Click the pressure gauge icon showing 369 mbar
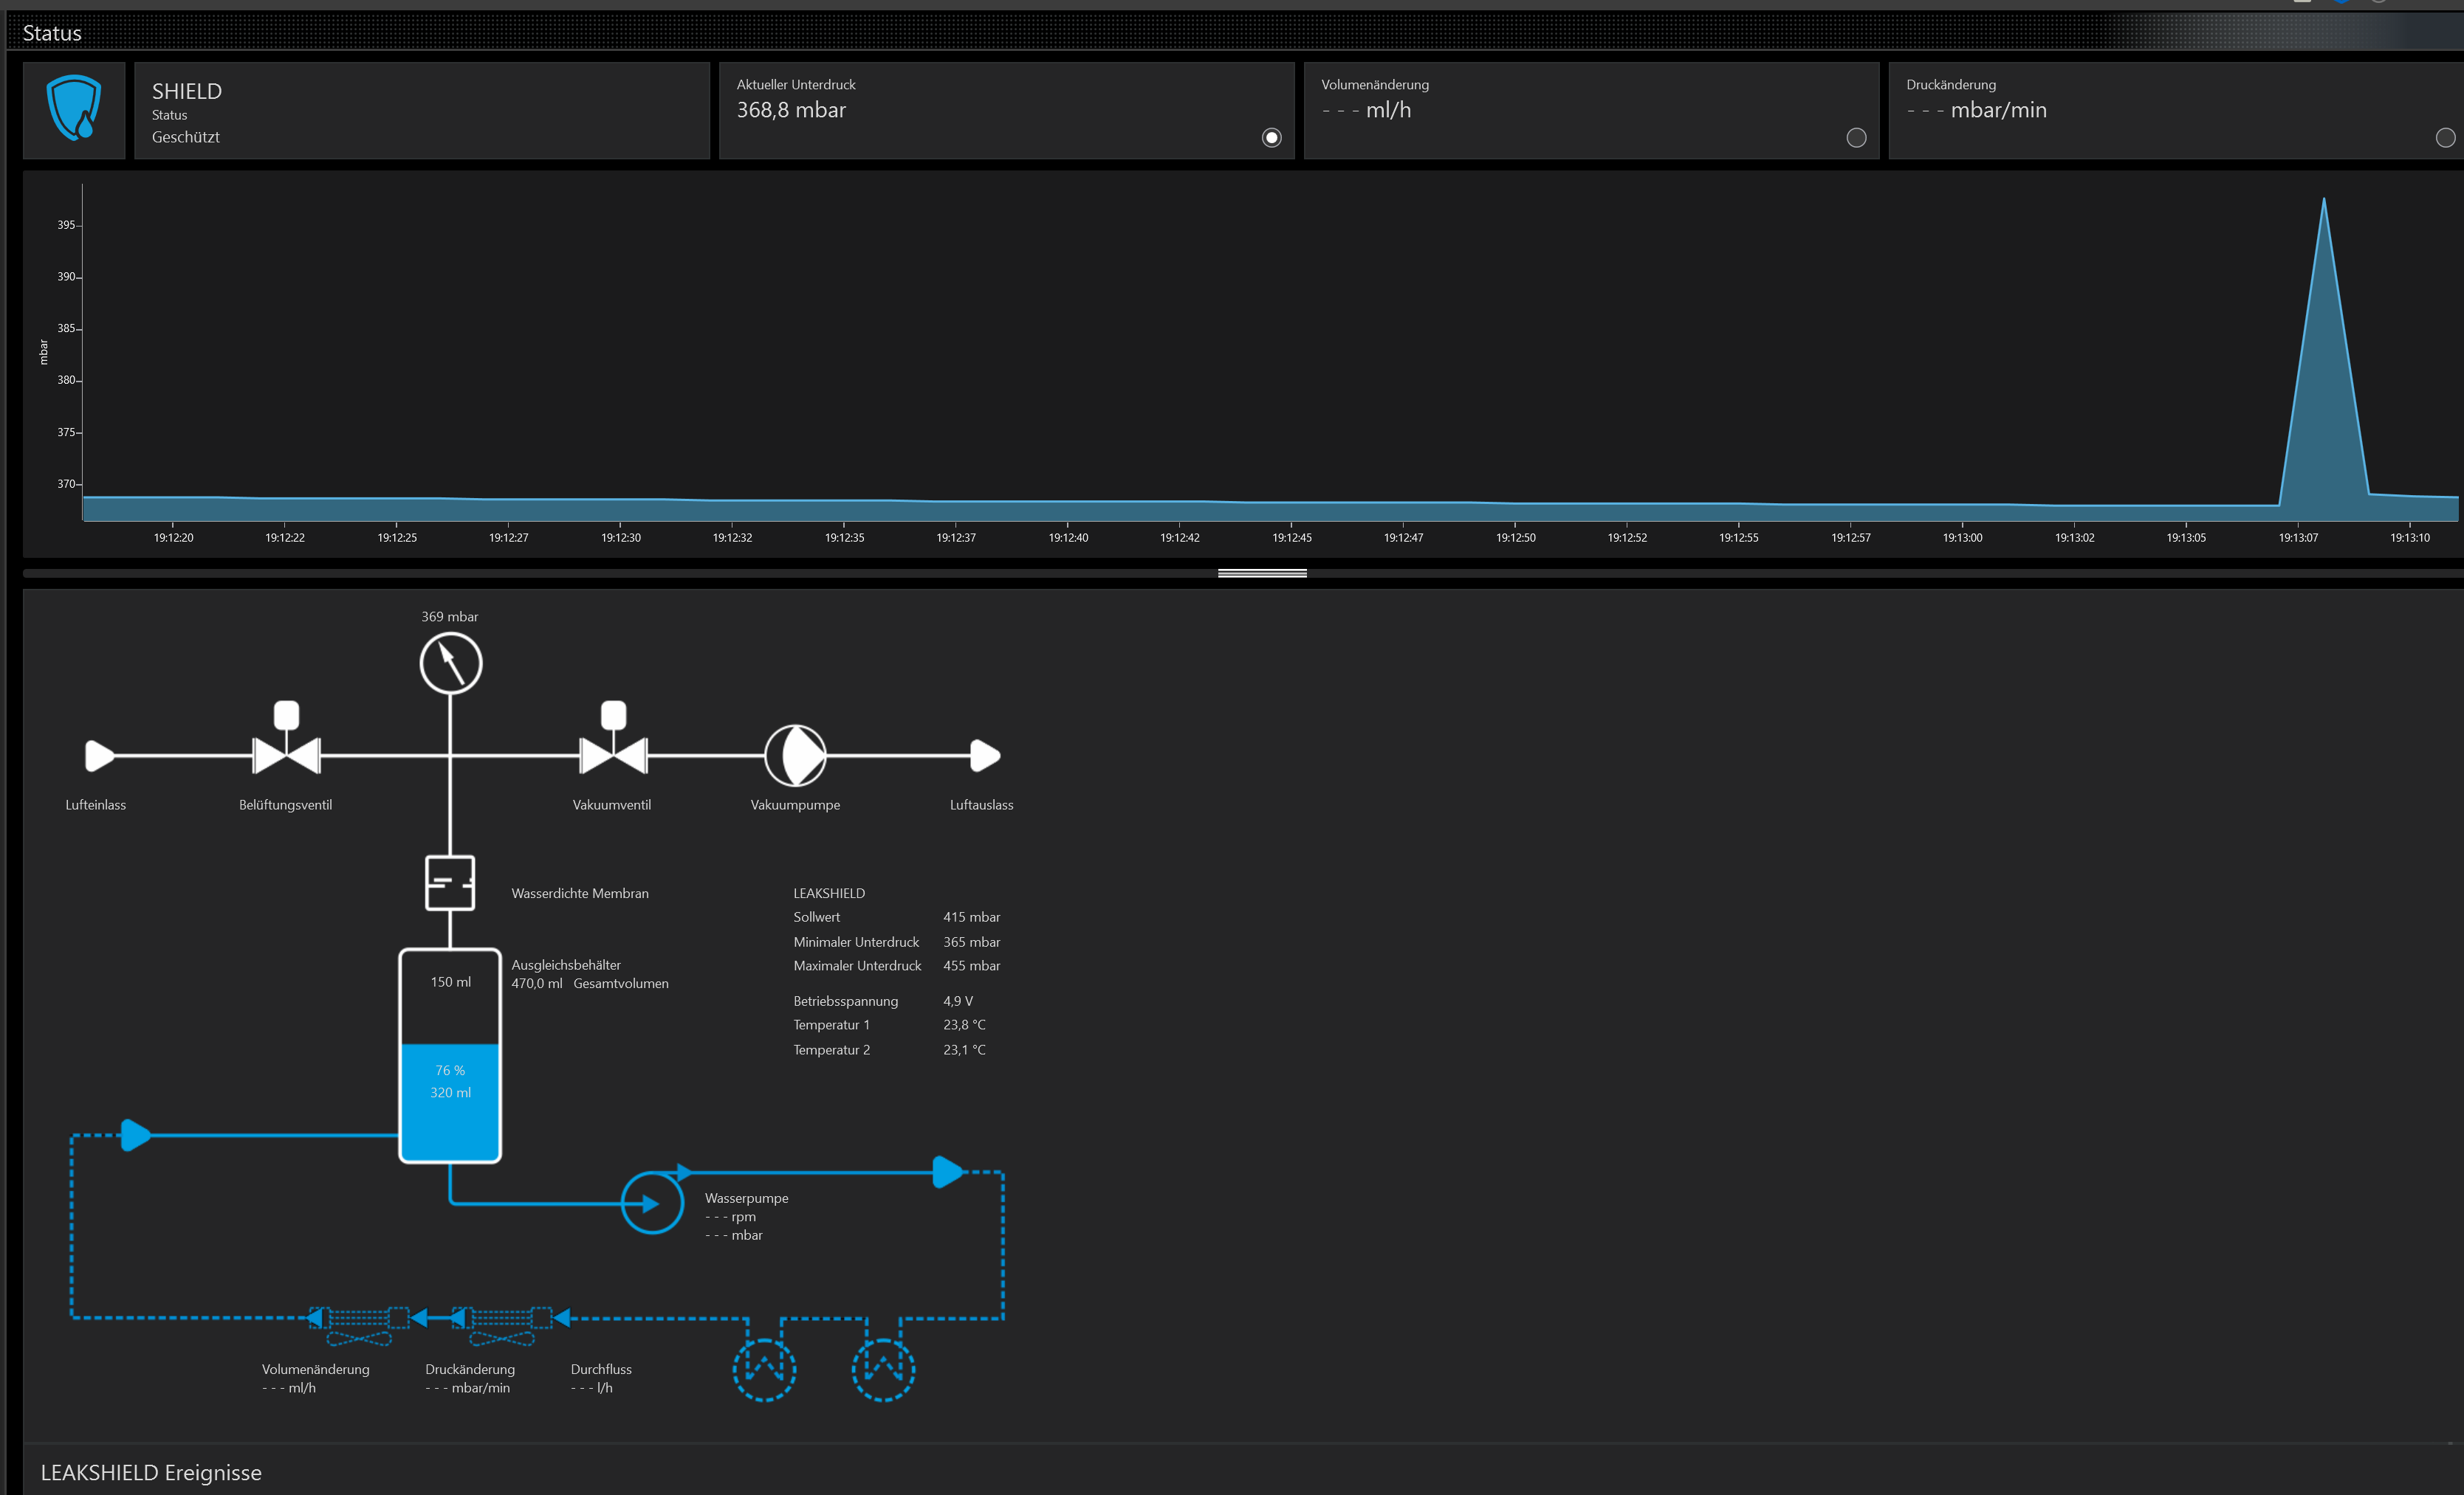The height and width of the screenshot is (1495, 2464). click(450, 663)
